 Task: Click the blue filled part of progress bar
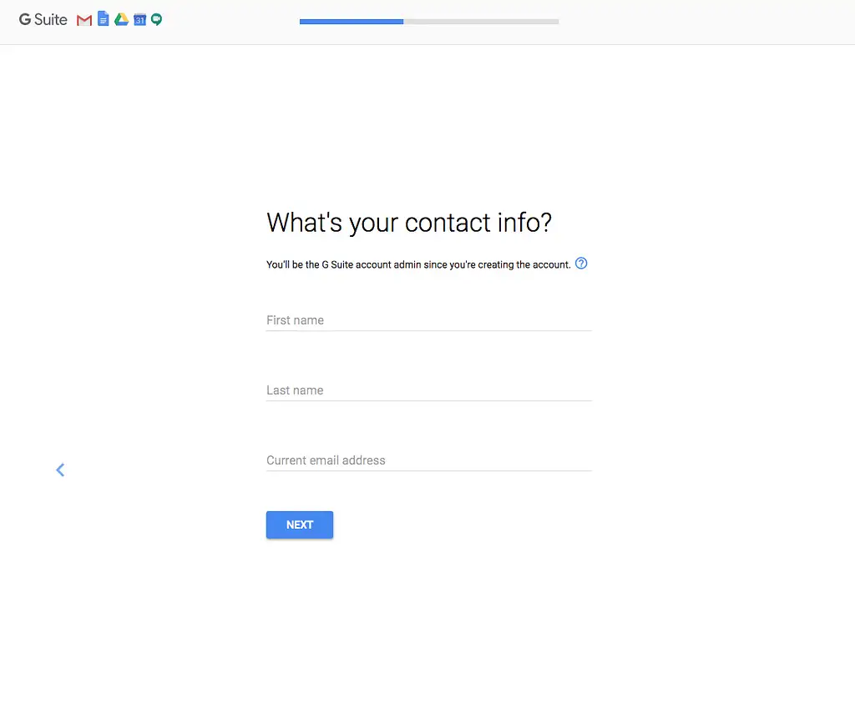pos(351,22)
